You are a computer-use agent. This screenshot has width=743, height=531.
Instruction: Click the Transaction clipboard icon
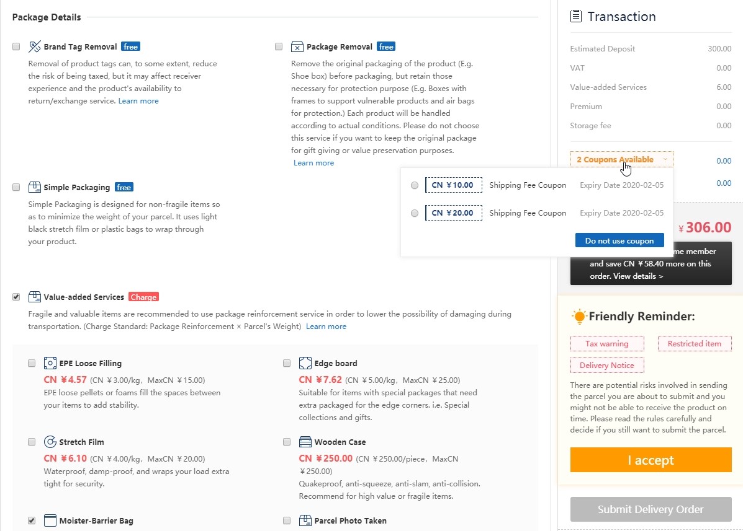pyautogui.click(x=576, y=16)
